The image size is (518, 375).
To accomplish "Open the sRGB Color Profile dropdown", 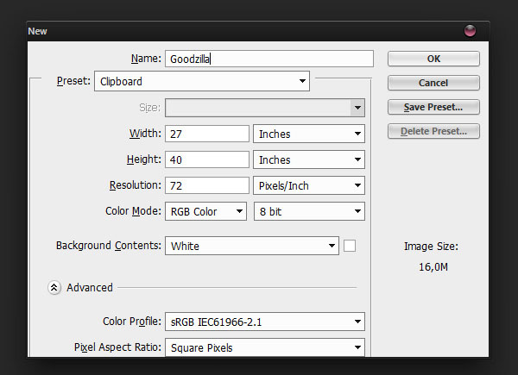I will click(x=265, y=322).
